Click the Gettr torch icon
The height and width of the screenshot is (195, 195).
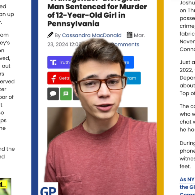coord(54,78)
